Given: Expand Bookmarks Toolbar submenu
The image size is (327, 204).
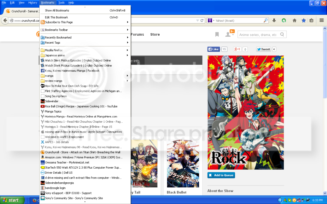Looking at the screenshot, I should [85, 30].
